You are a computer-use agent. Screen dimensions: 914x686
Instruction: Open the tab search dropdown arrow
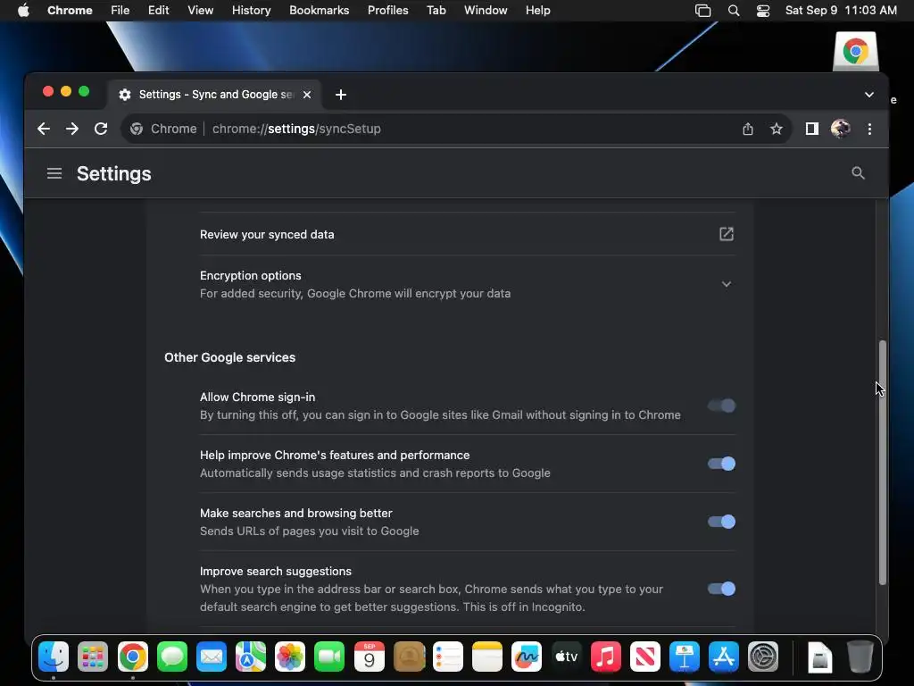coord(868,95)
